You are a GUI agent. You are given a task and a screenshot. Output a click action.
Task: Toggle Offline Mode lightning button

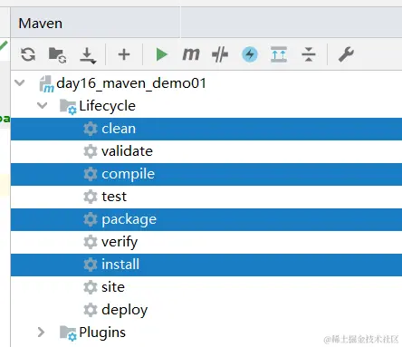(x=250, y=54)
